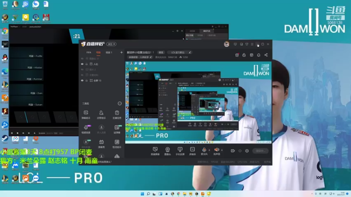Open the feedback message icon in title bar
The width and height of the screenshot is (351, 197).
(235, 44)
